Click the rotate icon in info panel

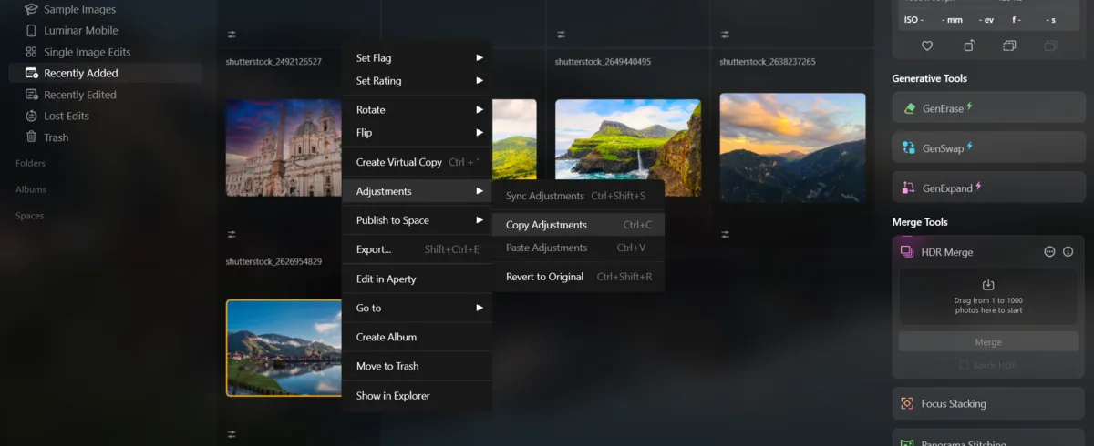(969, 46)
